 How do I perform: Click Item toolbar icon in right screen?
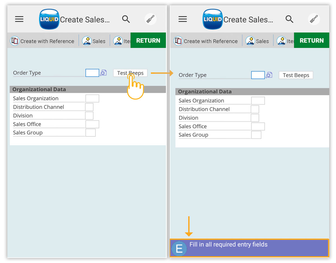pos(281,41)
